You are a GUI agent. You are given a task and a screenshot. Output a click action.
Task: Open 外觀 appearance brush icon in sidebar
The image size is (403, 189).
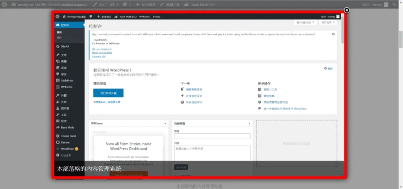(58, 95)
